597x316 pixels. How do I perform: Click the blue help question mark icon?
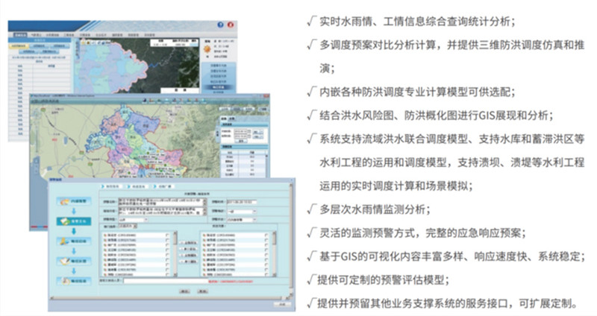220,25
